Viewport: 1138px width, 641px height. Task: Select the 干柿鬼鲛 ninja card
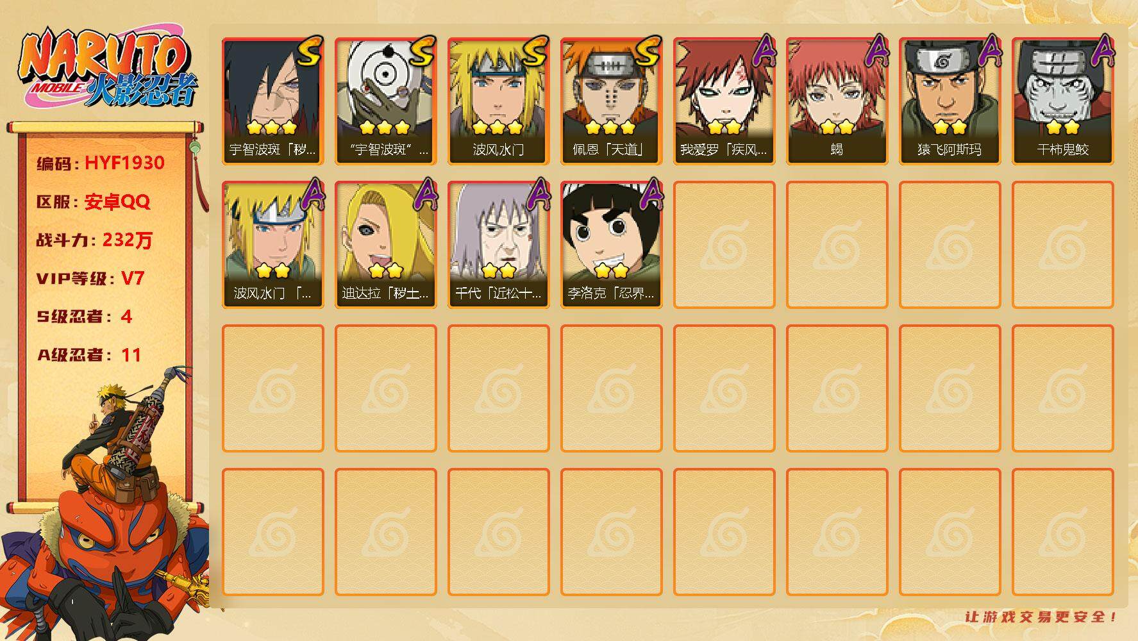pyautogui.click(x=1063, y=101)
